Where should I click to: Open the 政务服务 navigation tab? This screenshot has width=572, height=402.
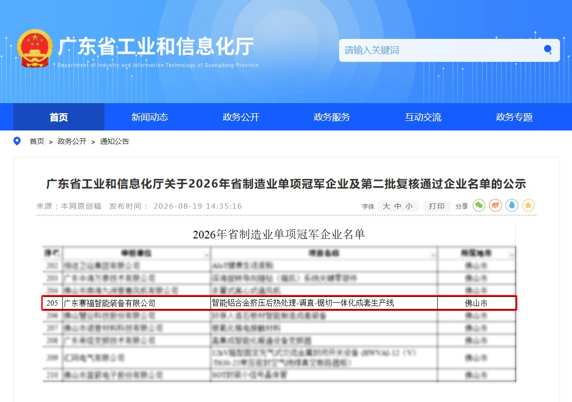tap(332, 117)
